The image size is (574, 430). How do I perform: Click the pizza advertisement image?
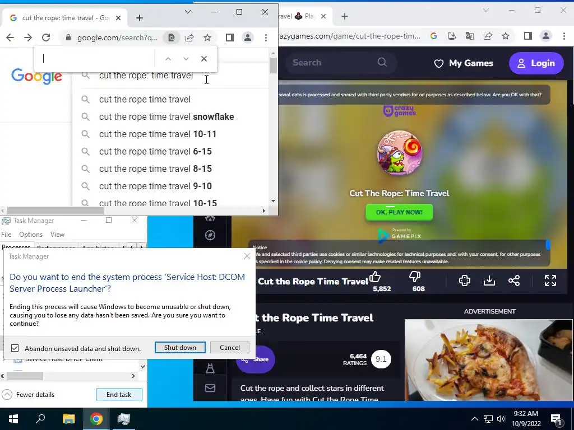point(488,360)
